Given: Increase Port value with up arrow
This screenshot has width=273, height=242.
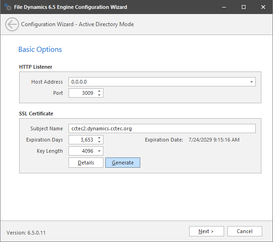Looking at the screenshot, I should (x=99, y=91).
